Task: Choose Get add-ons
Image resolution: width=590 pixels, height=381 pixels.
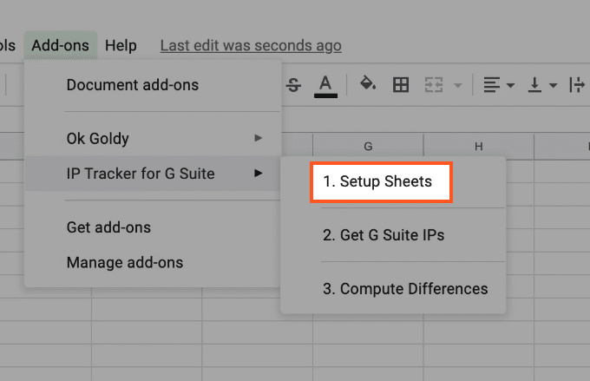Action: (153, 227)
